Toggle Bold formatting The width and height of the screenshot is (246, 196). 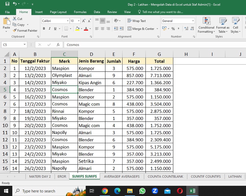[44, 28]
